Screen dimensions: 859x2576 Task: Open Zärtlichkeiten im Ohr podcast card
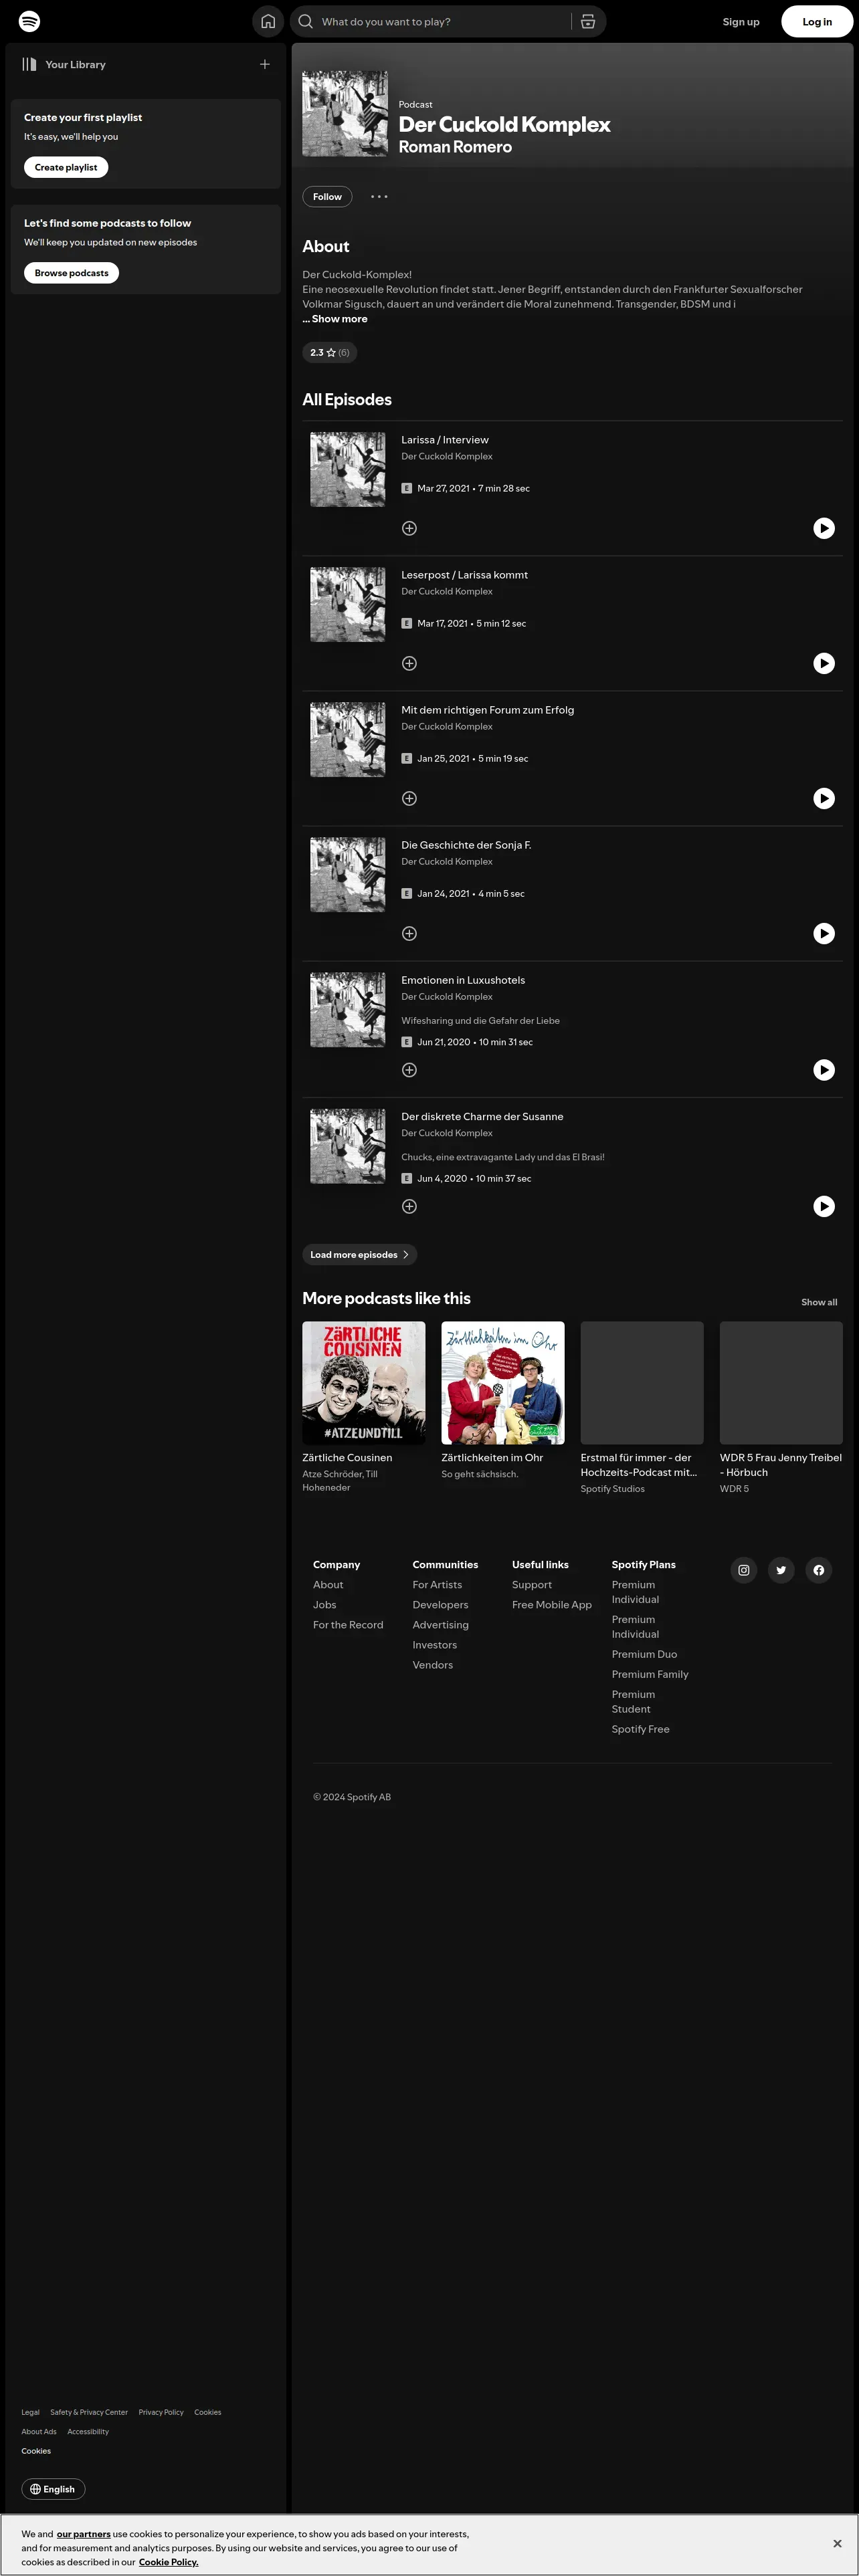pos(503,1400)
